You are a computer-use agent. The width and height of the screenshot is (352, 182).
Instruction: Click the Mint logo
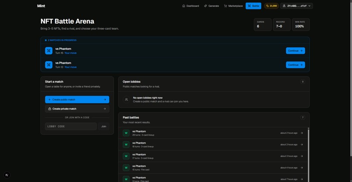(41, 6)
